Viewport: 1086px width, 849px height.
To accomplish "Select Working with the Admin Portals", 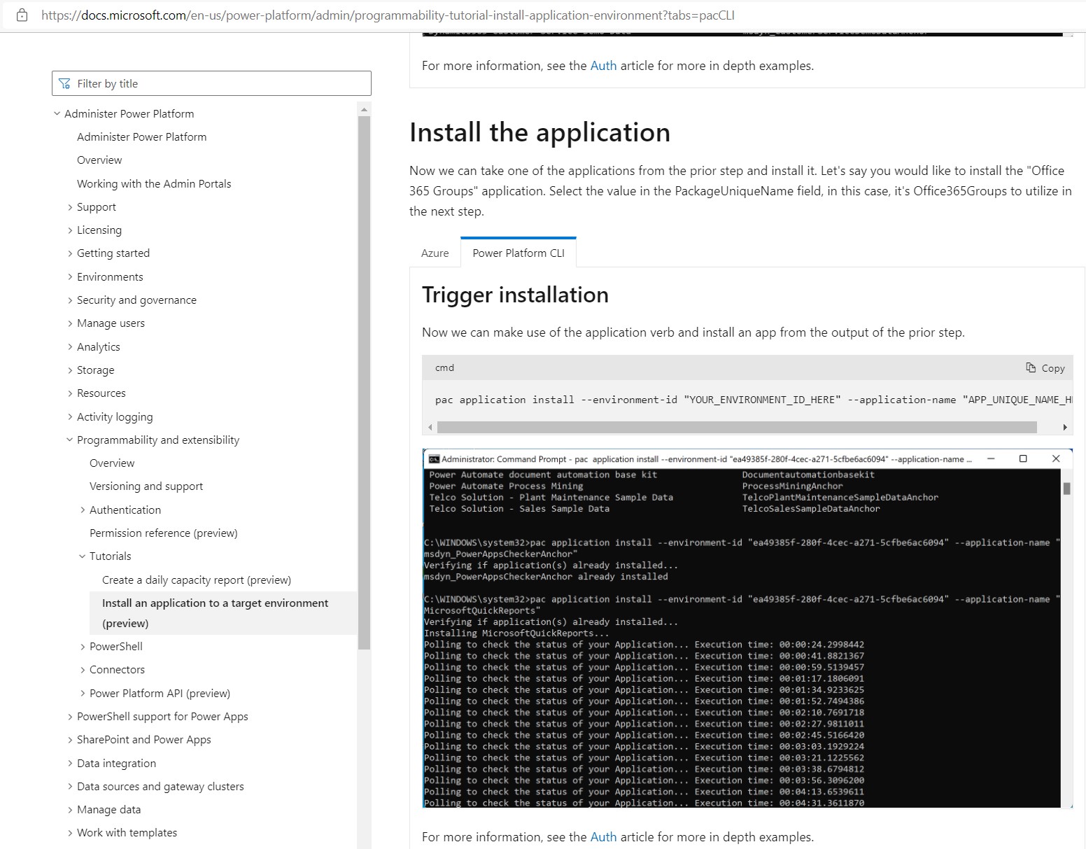I will [x=154, y=183].
